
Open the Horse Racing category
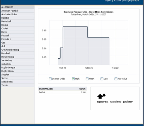[17, 57]
